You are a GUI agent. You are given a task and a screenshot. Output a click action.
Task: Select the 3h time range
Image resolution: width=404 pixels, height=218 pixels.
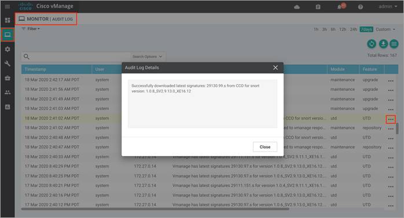tap(324, 29)
